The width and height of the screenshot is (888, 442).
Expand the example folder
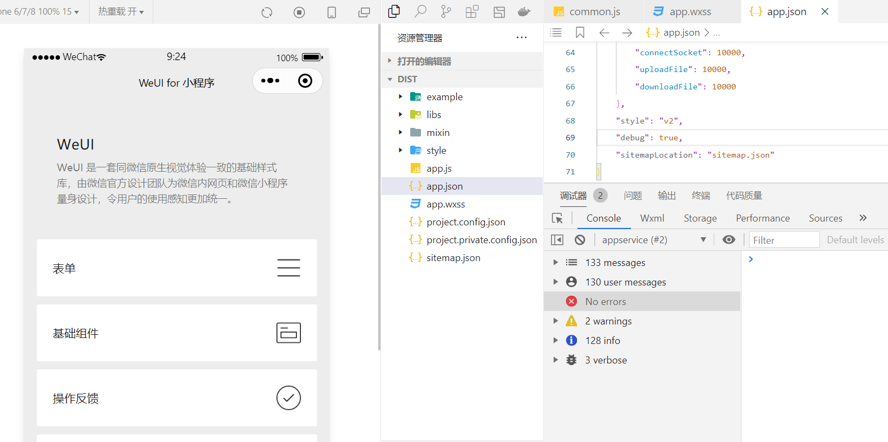tap(400, 96)
